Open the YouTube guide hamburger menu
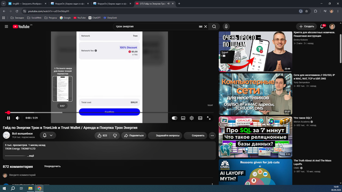 pos(6,27)
